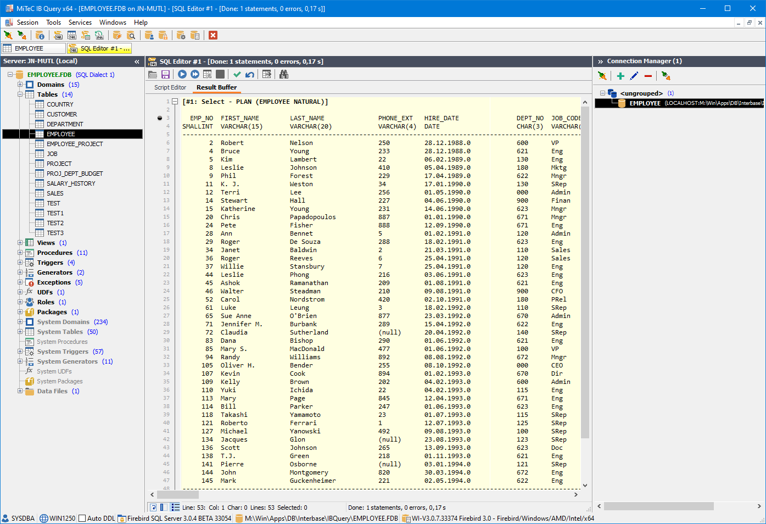The image size is (766, 524).
Task: Expand the System Tables node
Action: (x=20, y=331)
